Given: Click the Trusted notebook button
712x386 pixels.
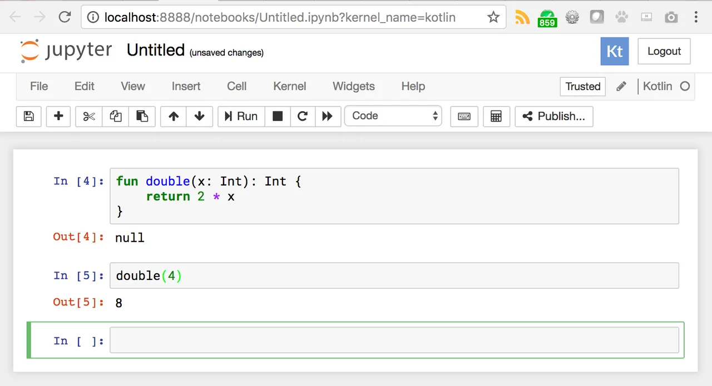Looking at the screenshot, I should tap(583, 87).
